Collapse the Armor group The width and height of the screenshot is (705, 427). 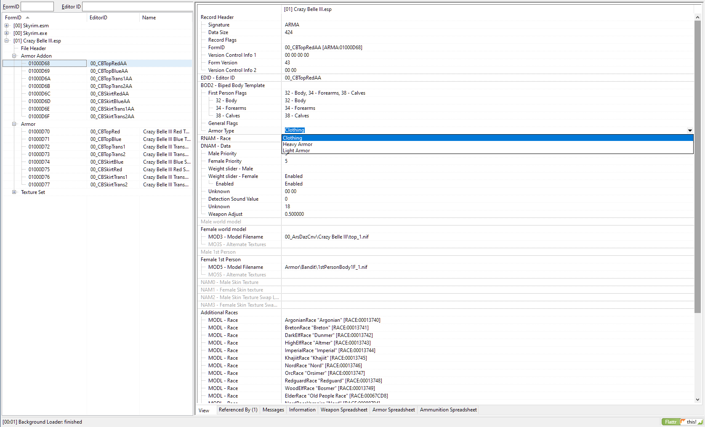pos(14,124)
